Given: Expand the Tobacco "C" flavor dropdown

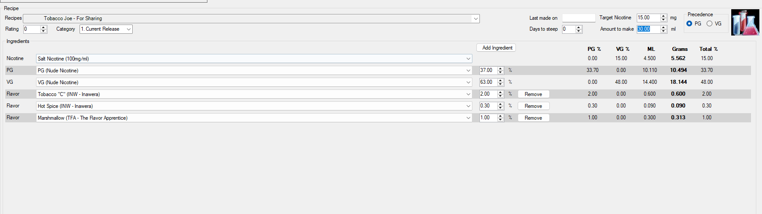Looking at the screenshot, I should click(468, 94).
